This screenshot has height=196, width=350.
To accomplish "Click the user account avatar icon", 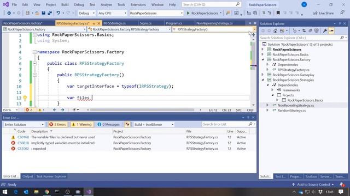I will click(304, 4).
